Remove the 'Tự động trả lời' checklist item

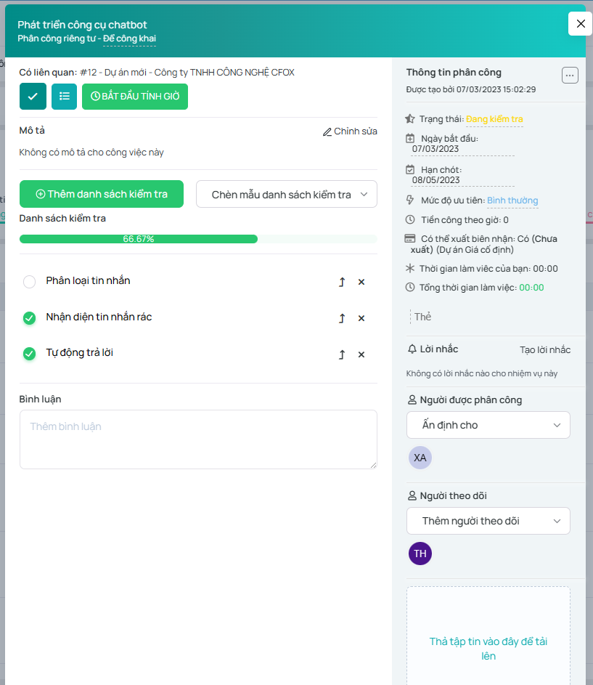point(361,355)
